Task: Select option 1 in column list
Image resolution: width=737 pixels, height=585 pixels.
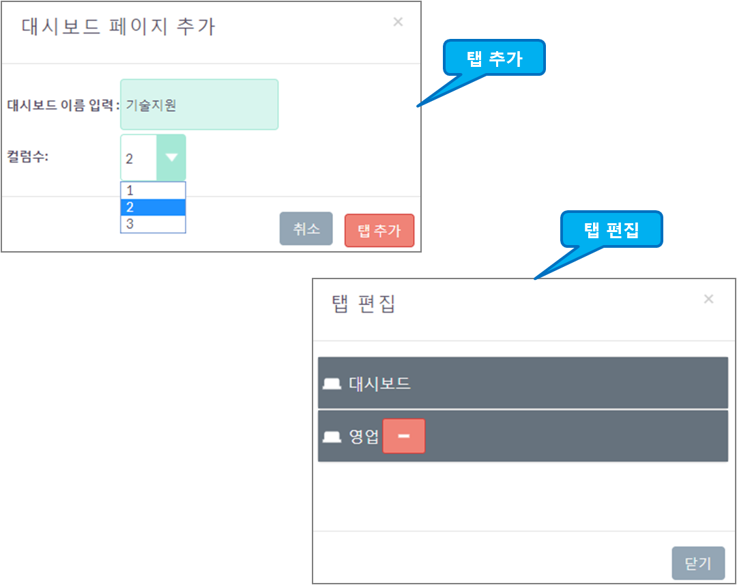Action: point(153,190)
